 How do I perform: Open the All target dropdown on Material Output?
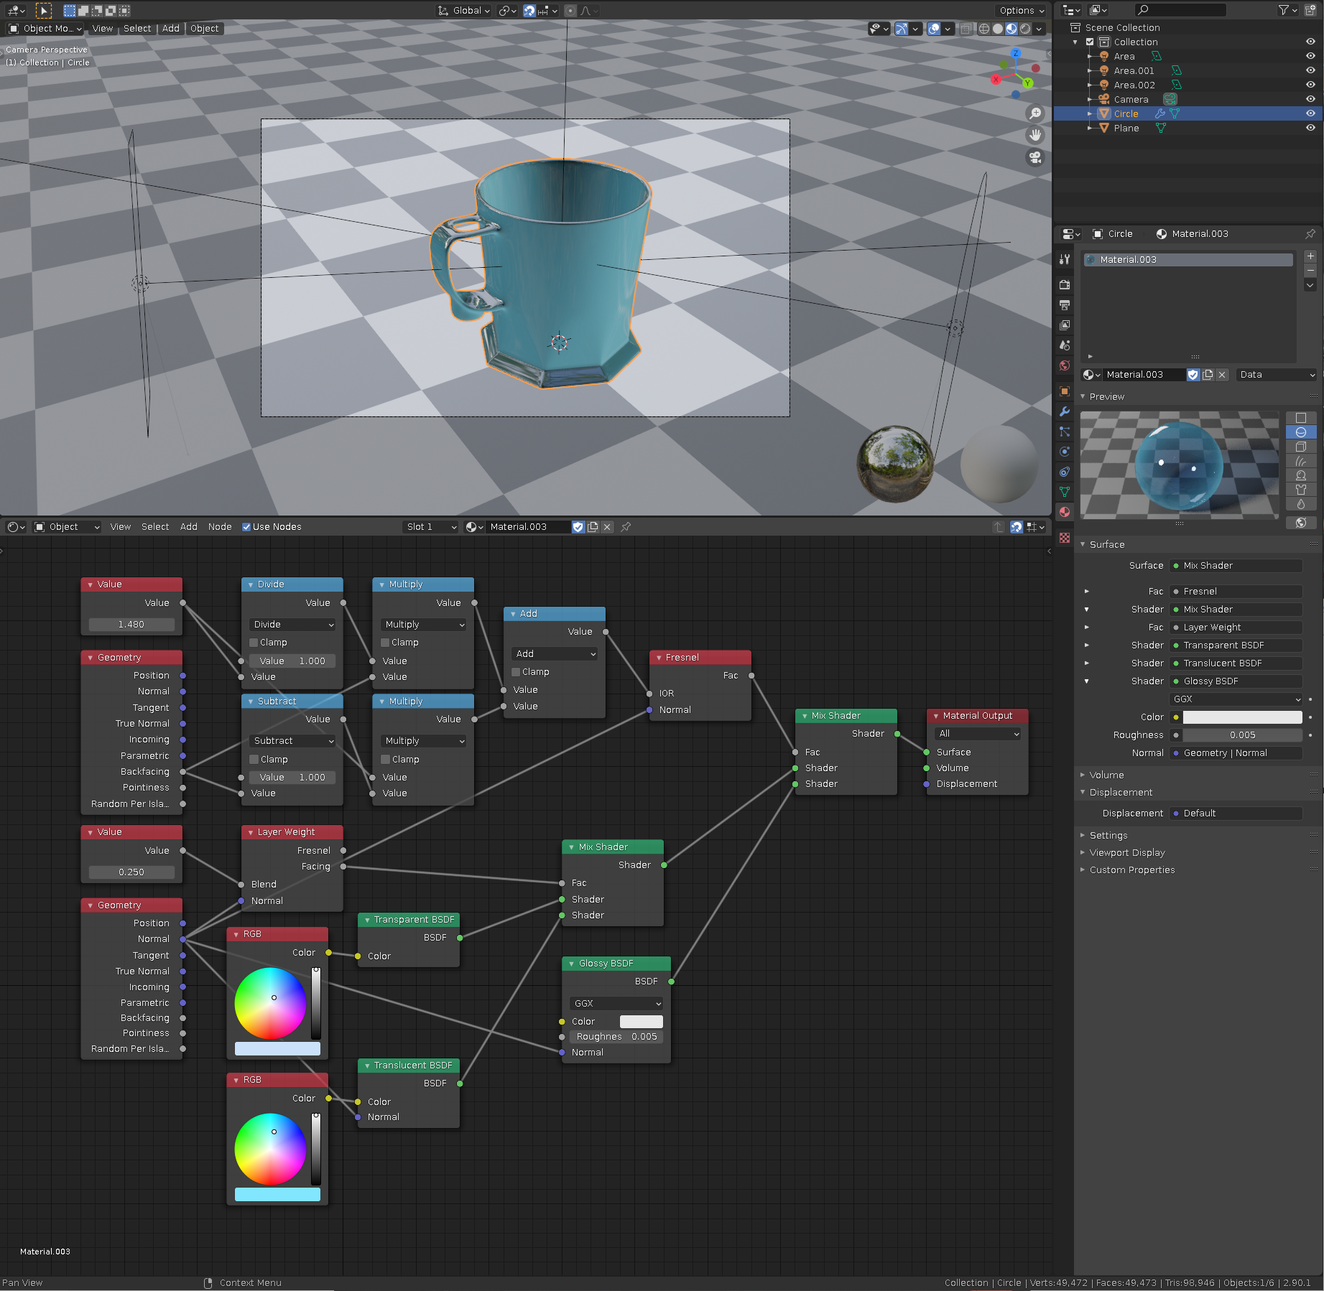pyautogui.click(x=978, y=734)
